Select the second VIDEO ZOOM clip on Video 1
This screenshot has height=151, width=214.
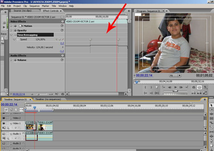pyautogui.click(x=45, y=126)
